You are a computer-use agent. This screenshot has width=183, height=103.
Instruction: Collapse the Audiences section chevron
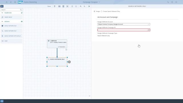[2, 13]
